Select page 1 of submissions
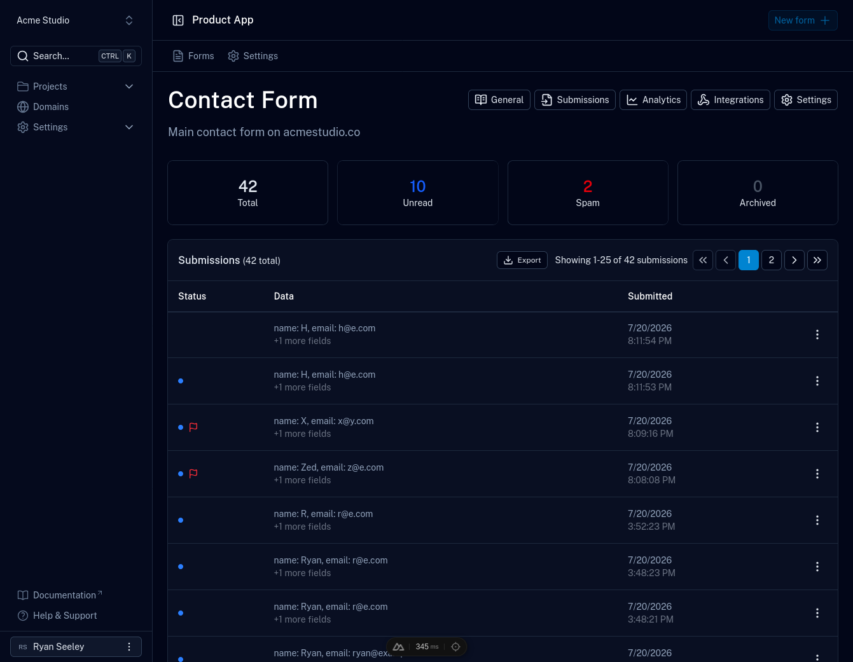This screenshot has height=662, width=853. coord(749,260)
